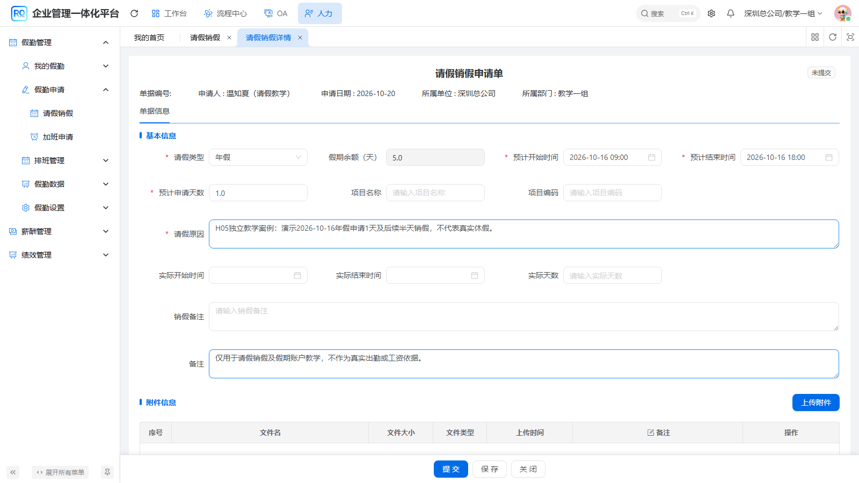The height and width of the screenshot is (483, 859).
Task: Open 请假销假 in the sidebar
Action: tap(60, 113)
